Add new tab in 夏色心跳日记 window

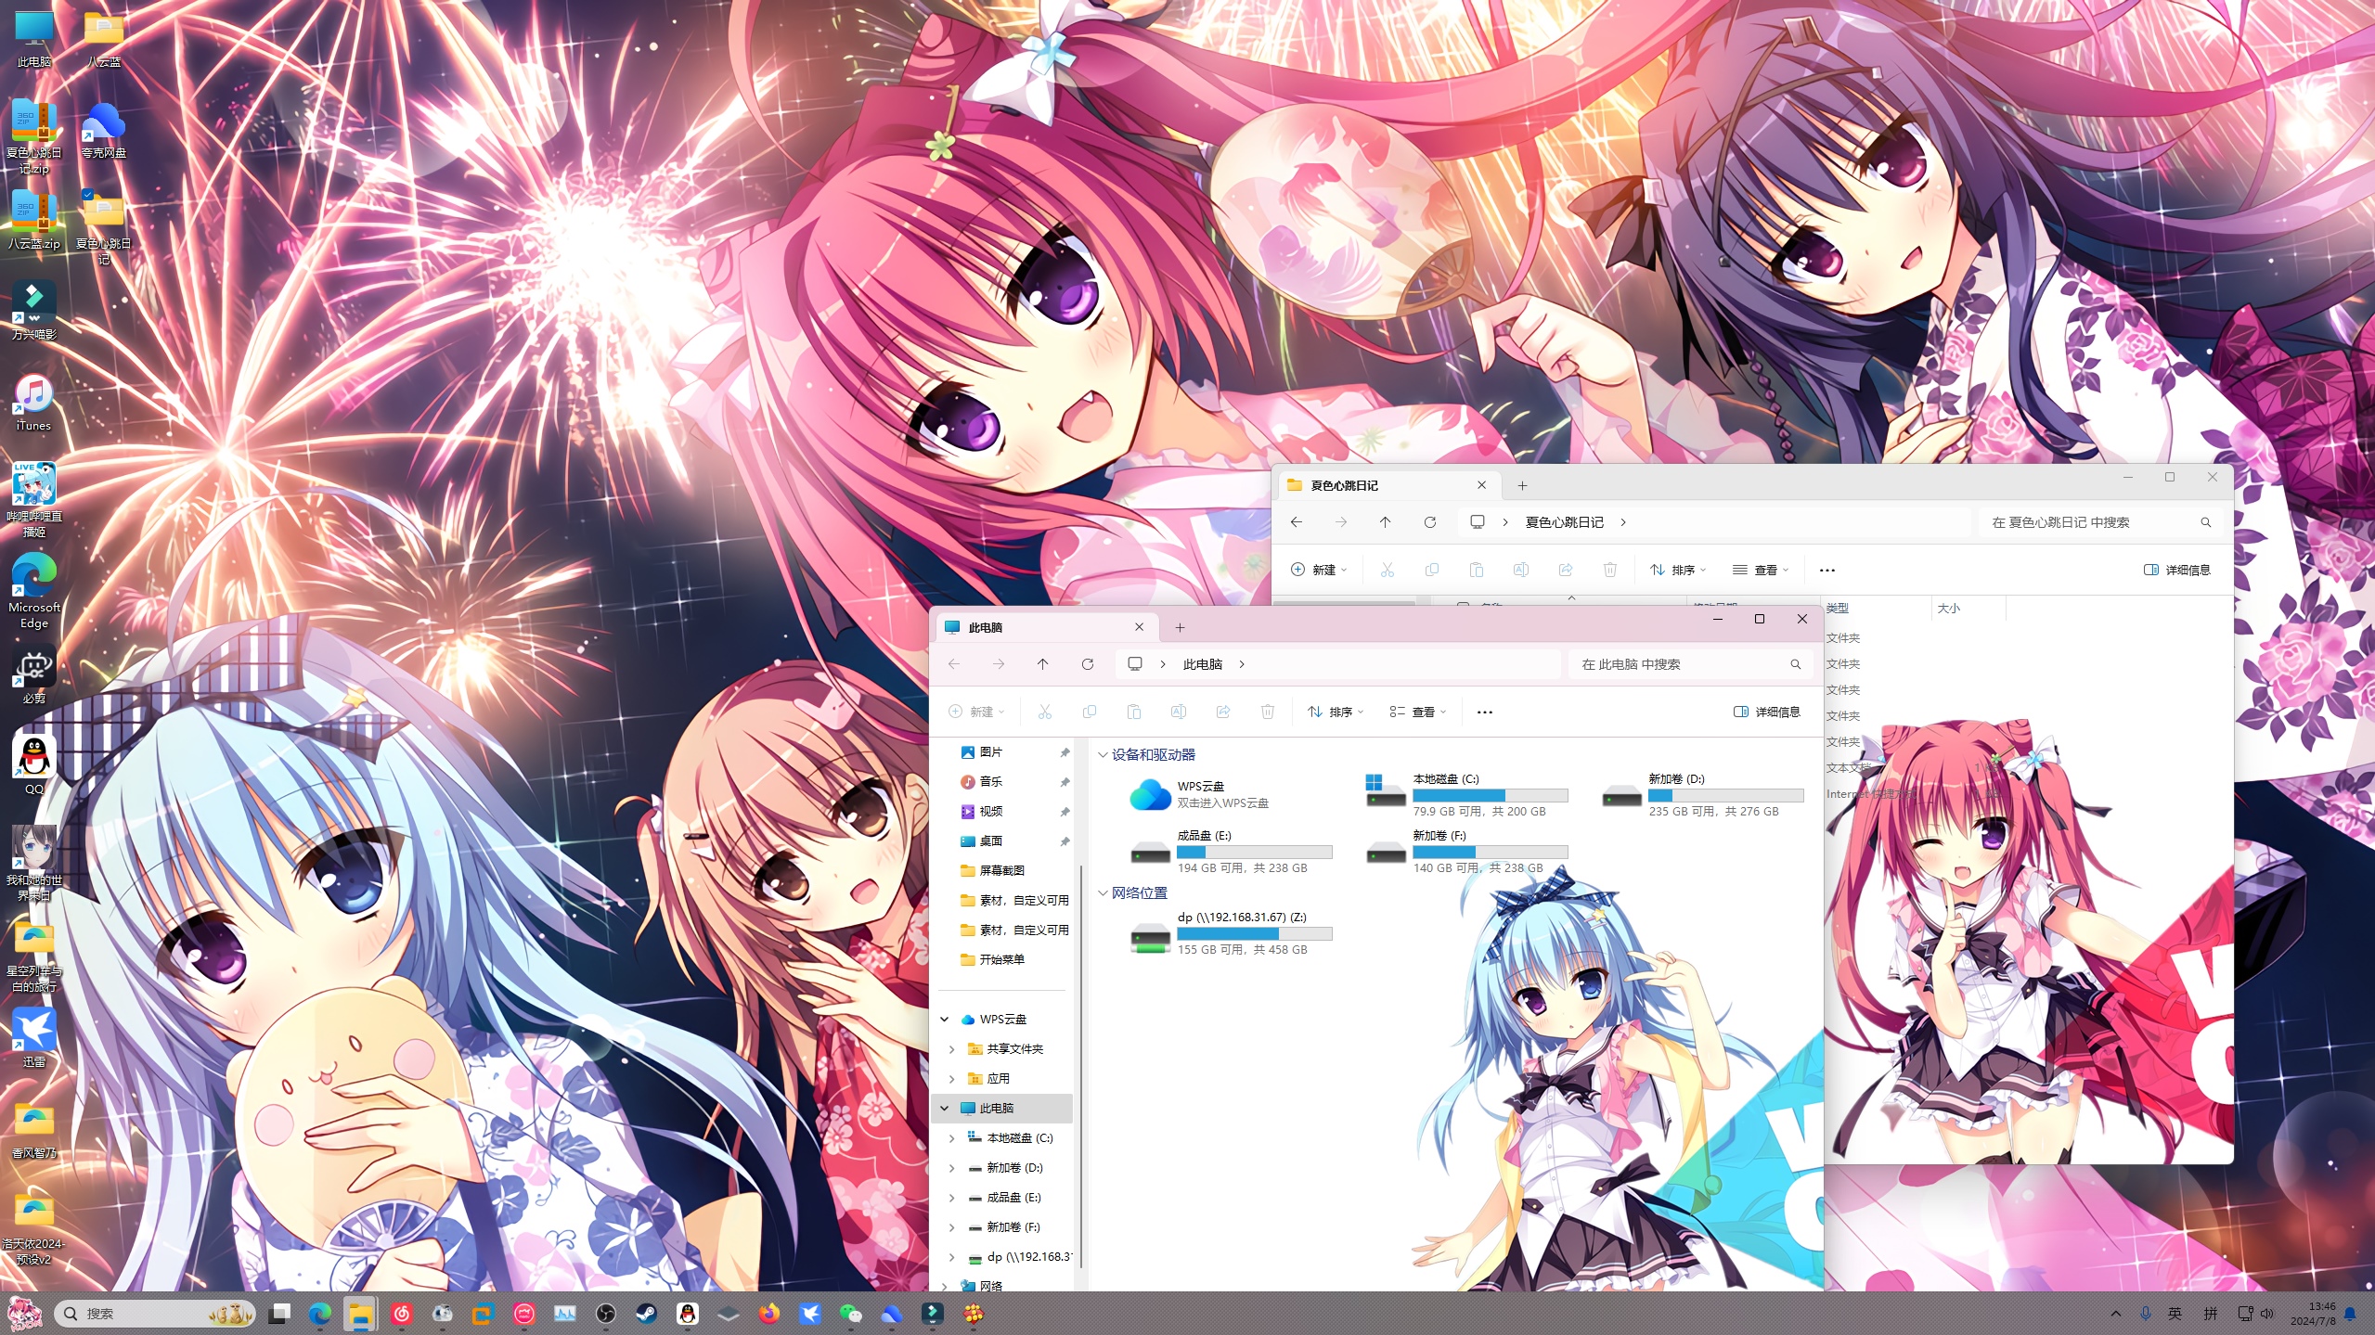point(1522,485)
